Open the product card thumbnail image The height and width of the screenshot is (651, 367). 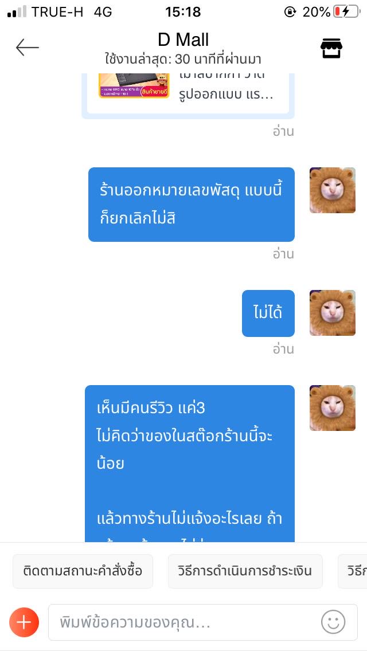[134, 85]
